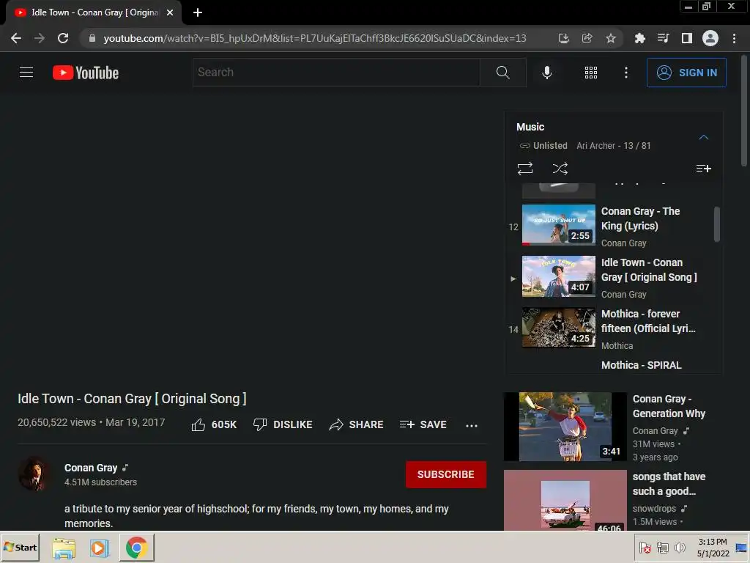Type in the YouTube Search field
The height and width of the screenshot is (563, 750).
(336, 73)
